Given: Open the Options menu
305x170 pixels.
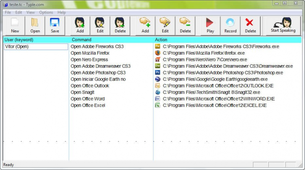Looking at the screenshot, I should [46, 13].
